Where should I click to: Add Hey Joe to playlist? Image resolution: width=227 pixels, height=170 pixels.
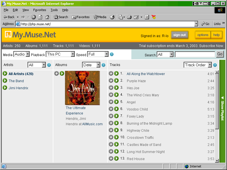(x=111, y=88)
